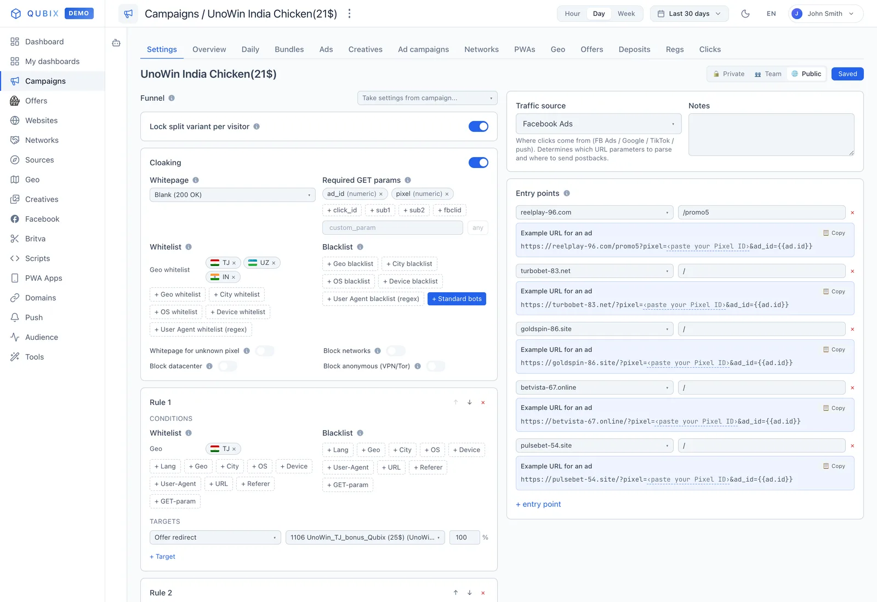Show info tooltip next to Whitepage
Viewport: 877px width, 602px height.
click(196, 180)
